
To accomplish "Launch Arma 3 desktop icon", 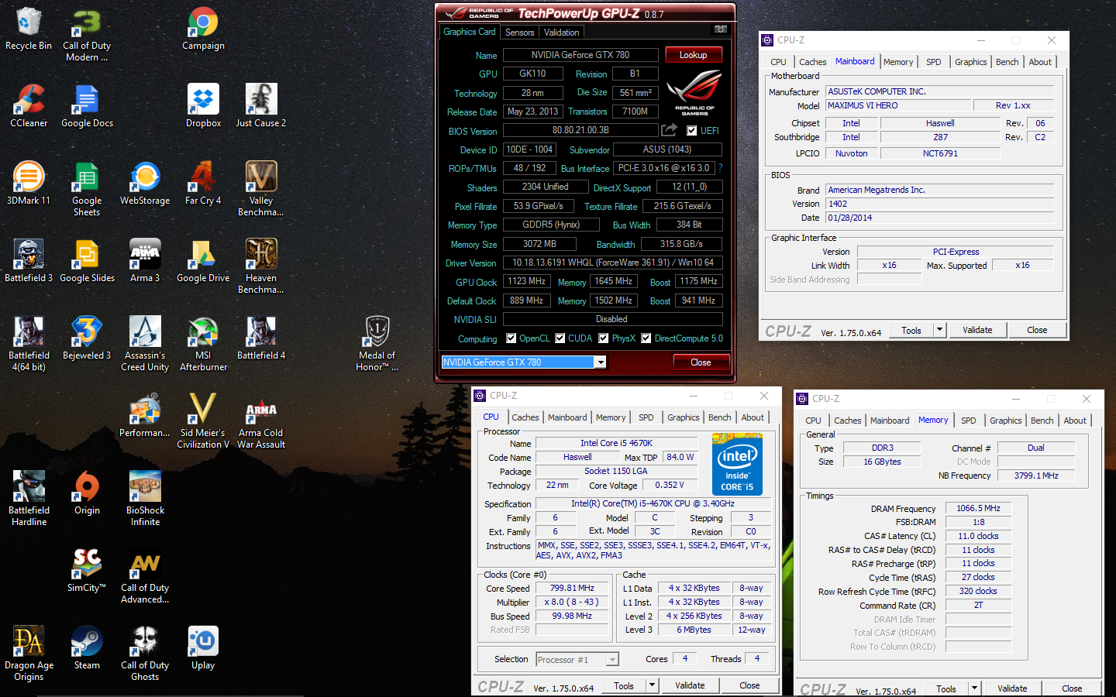I will point(145,262).
